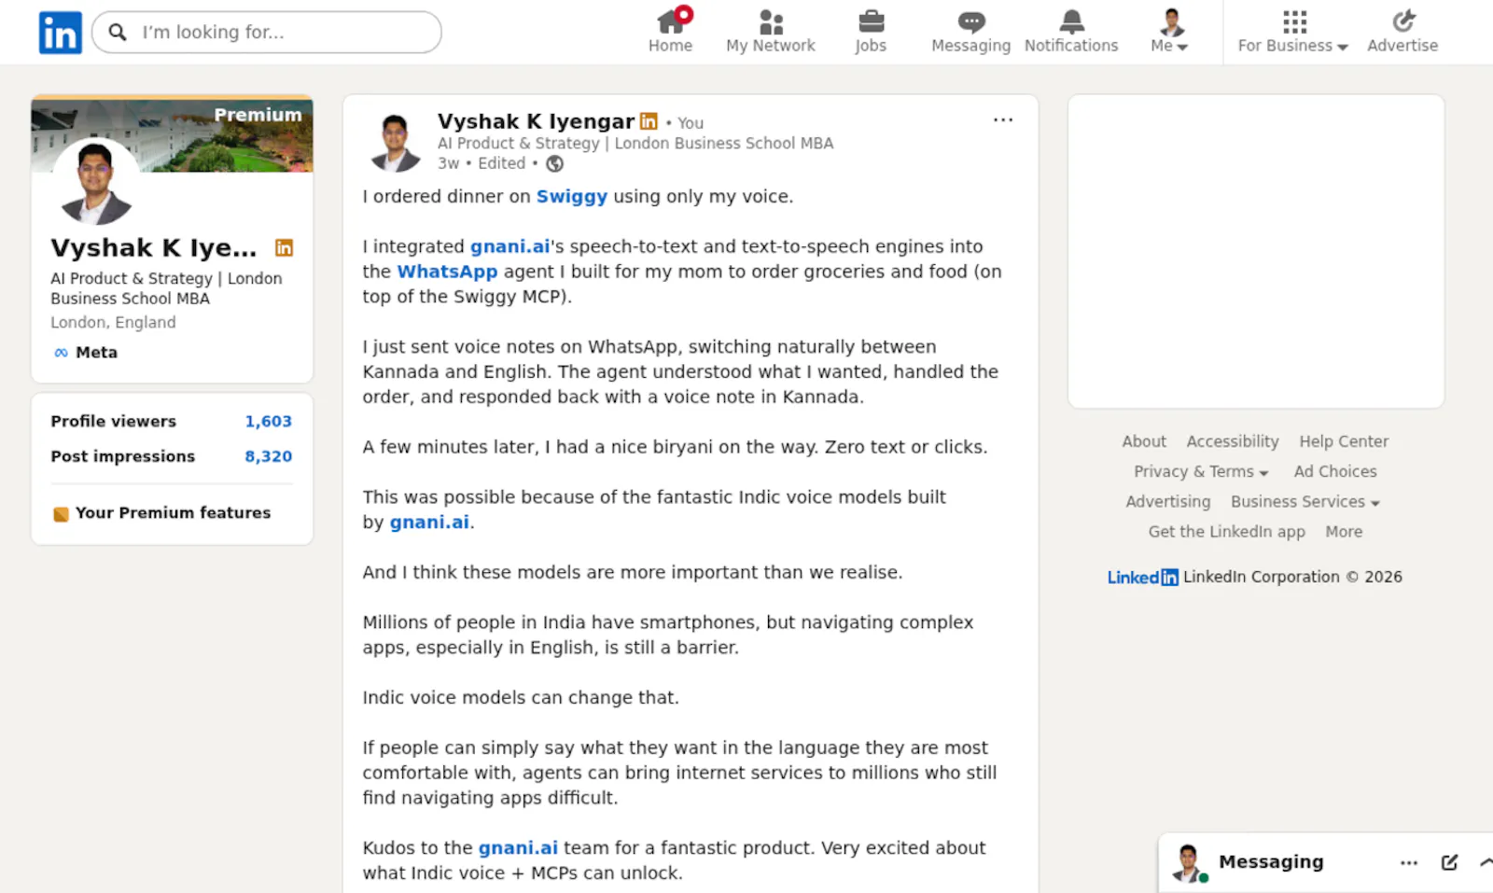Open Vyshak K Iye... profile name in sidebar

[154, 247]
